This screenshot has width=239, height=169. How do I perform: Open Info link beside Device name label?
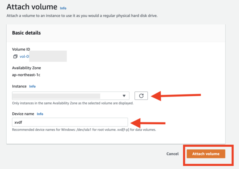[40, 114]
